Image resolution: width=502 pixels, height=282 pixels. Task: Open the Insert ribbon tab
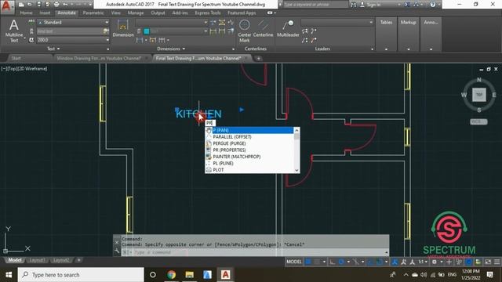pyautogui.click(x=45, y=13)
